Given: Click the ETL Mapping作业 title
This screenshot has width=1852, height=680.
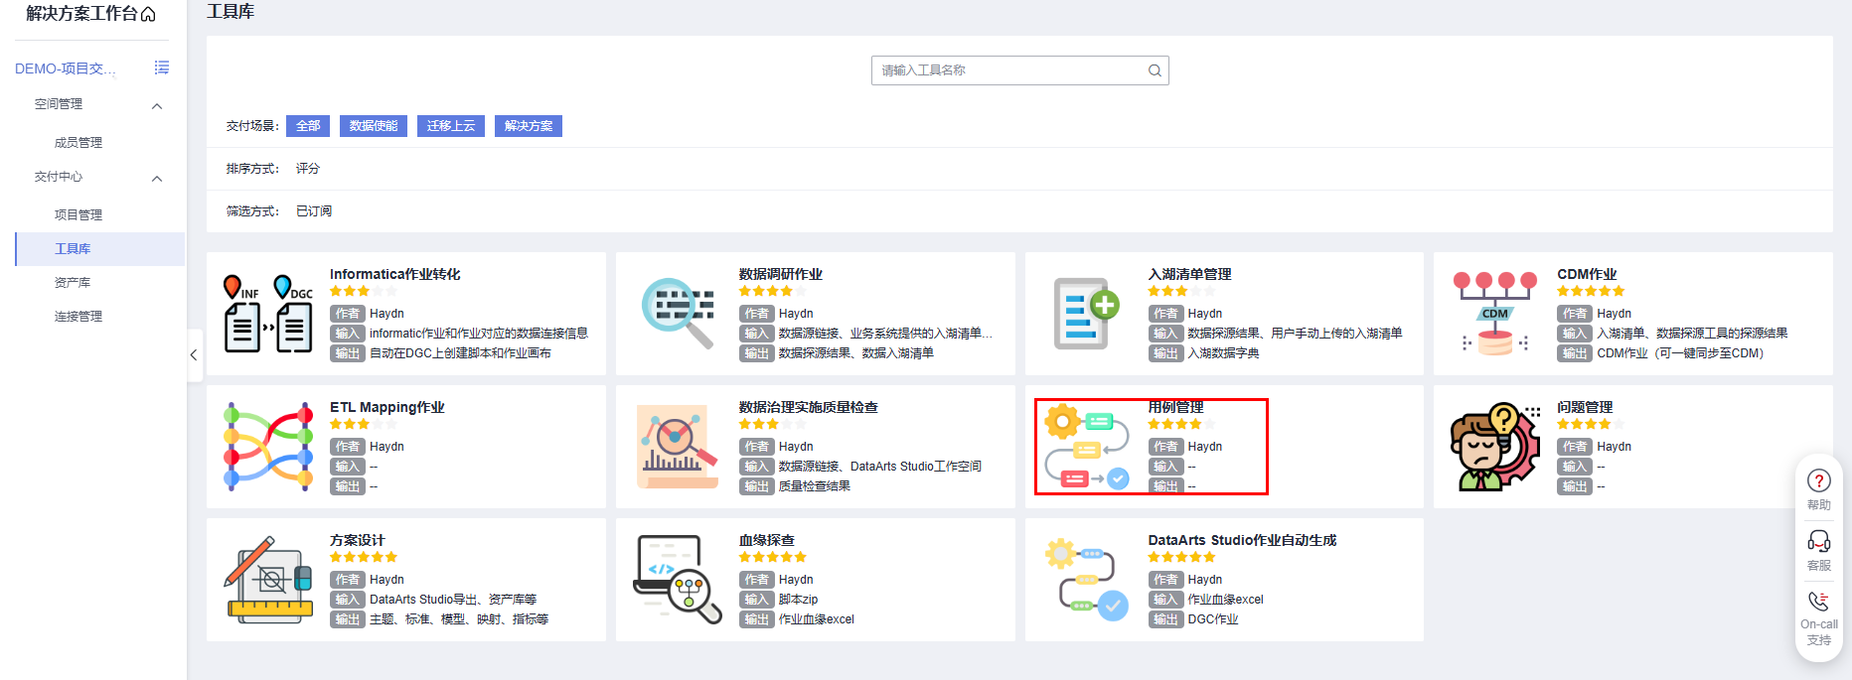Looking at the screenshot, I should (x=387, y=407).
